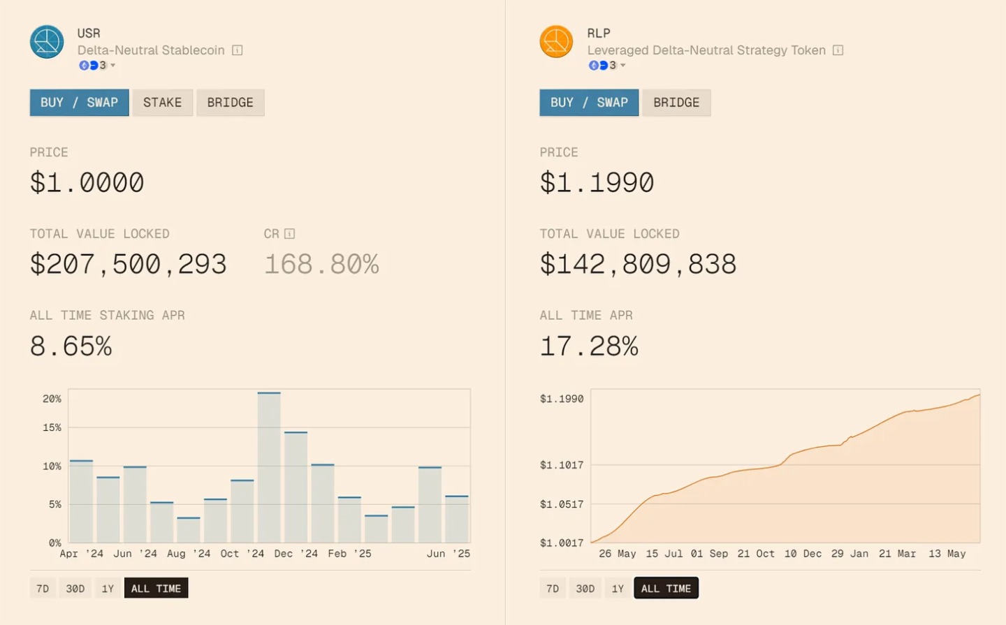Click the CR info icon
This screenshot has height=625, width=1006.
(289, 234)
